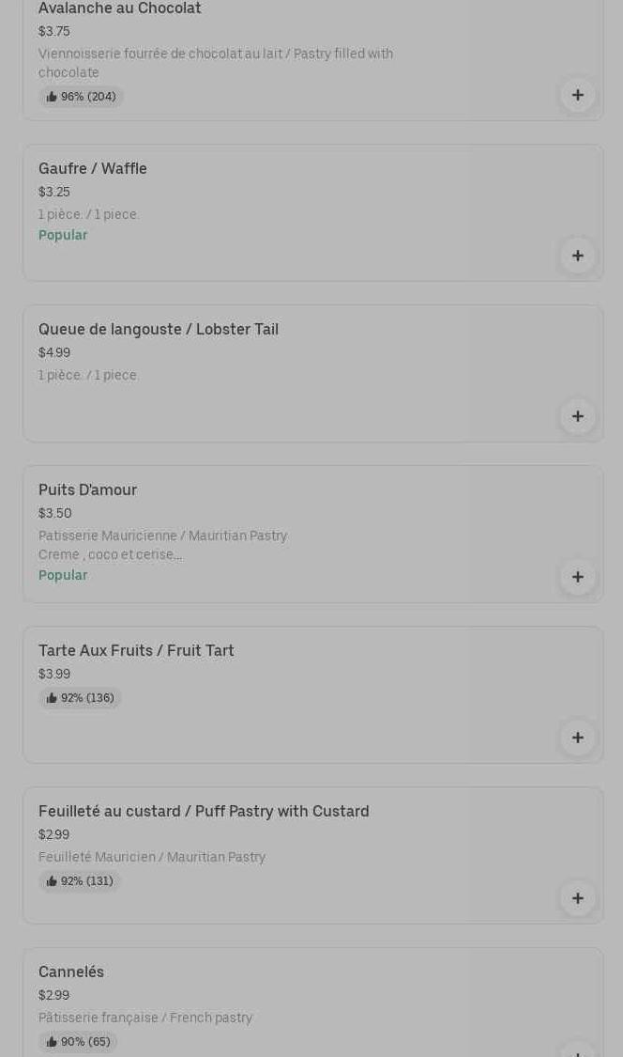Click Popular label under Gaufre / Waffle
The height and width of the screenshot is (1057, 623).
coord(63,235)
